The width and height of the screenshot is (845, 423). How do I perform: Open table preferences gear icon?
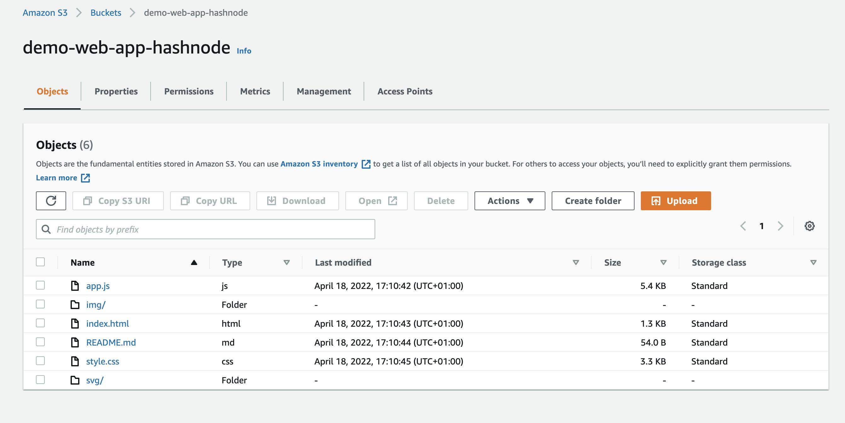coord(810,226)
